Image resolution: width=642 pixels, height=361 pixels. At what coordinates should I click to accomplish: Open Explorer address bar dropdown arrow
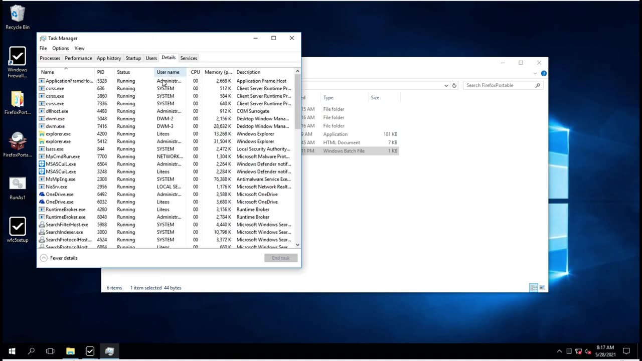[x=446, y=86]
